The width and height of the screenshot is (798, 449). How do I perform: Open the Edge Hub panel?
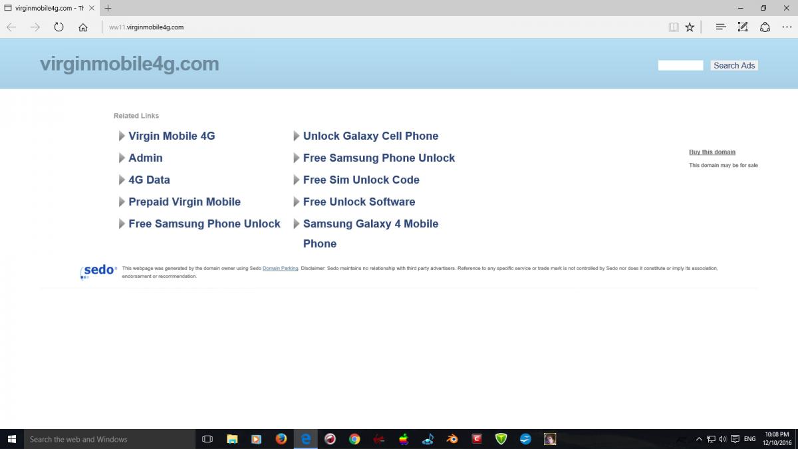(720, 27)
